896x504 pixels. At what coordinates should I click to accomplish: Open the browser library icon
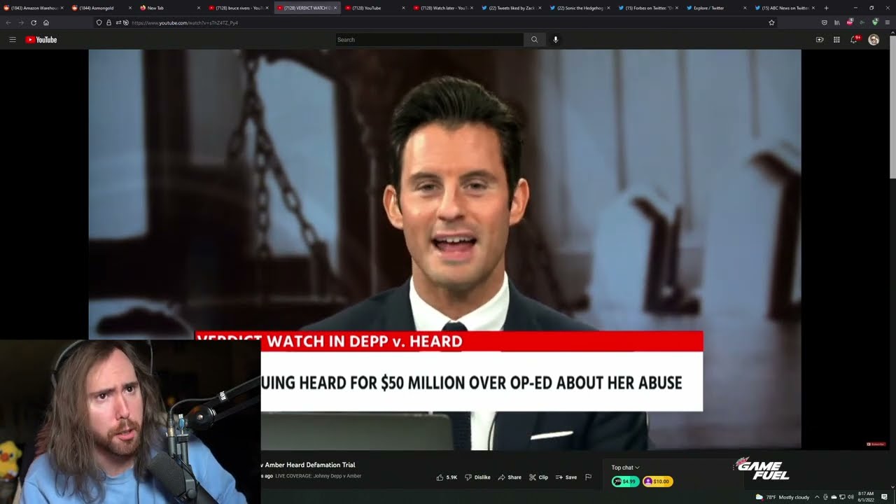point(836,22)
